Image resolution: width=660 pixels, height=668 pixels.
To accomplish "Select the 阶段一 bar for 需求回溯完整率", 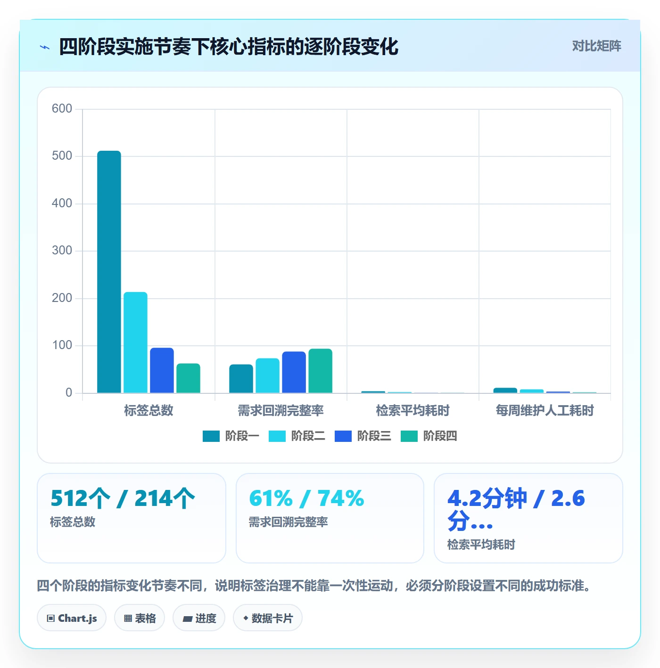I will click(x=241, y=379).
